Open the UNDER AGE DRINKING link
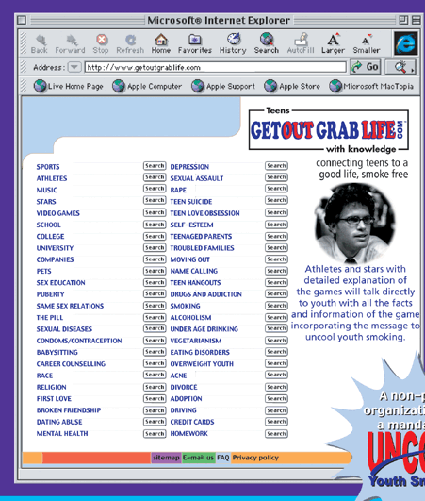The image size is (425, 501). (x=204, y=329)
